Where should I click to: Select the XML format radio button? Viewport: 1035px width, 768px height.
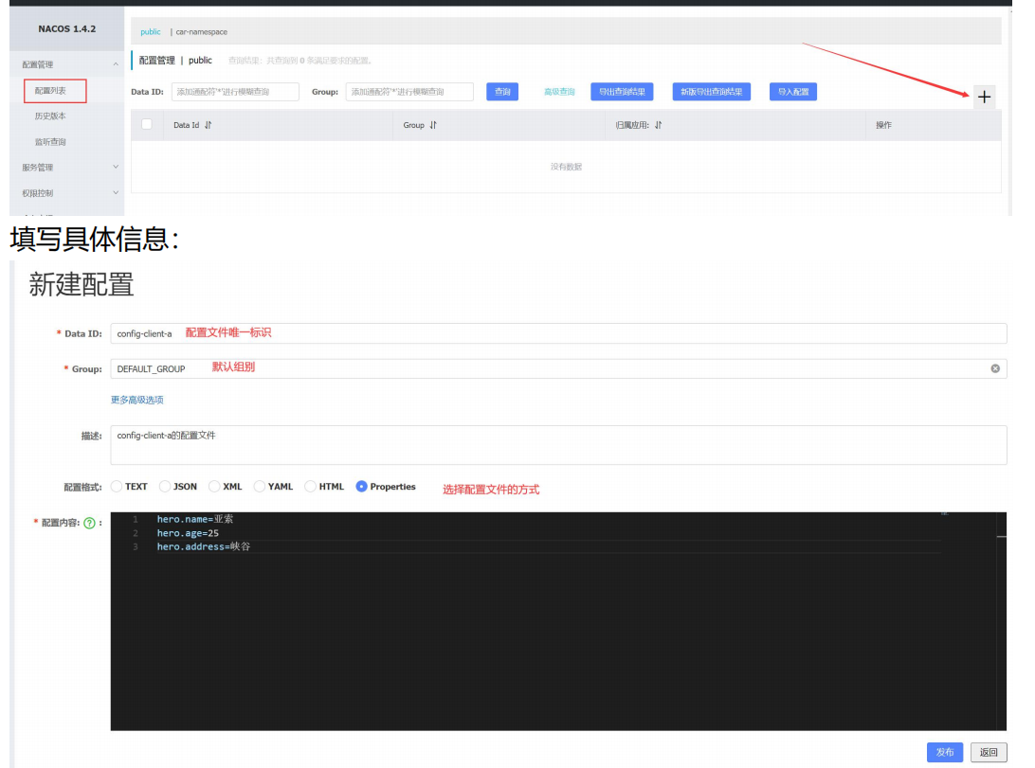pyautogui.click(x=214, y=487)
